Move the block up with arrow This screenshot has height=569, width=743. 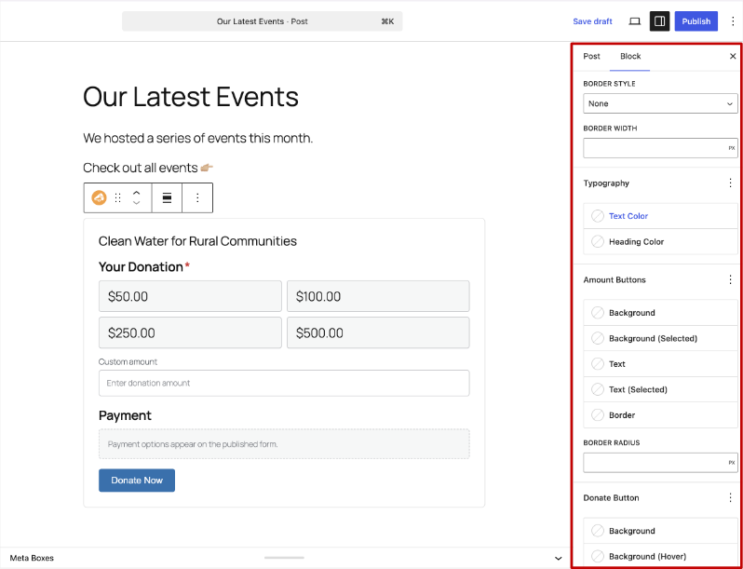tap(137, 193)
